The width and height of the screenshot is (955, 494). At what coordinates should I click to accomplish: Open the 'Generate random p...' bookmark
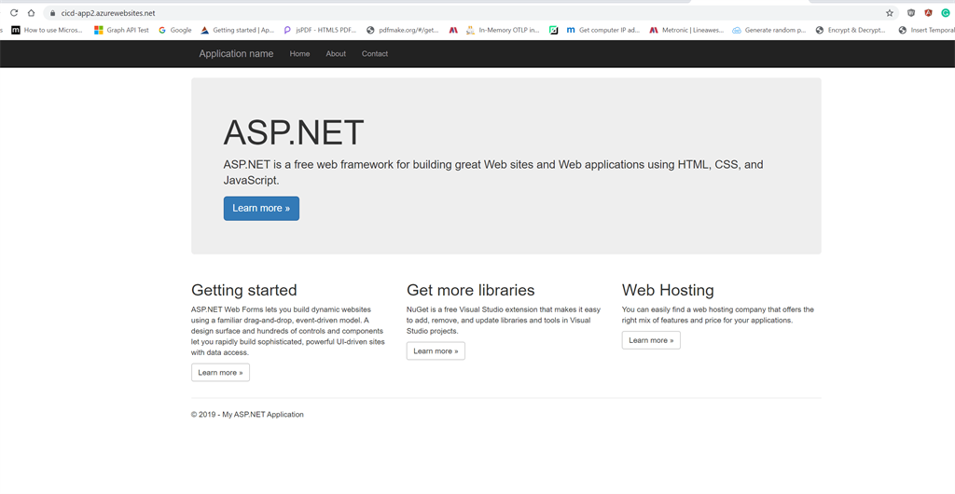[x=769, y=30]
